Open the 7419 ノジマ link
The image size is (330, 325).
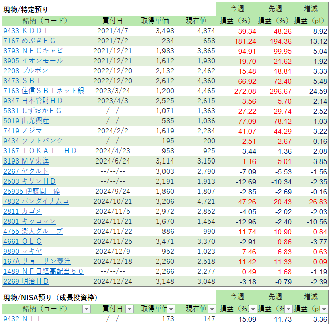coord(23,131)
